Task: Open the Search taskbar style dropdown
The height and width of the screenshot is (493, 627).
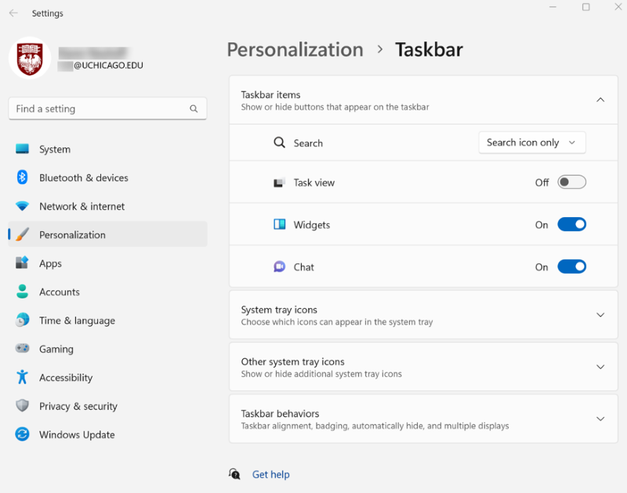Action: tap(532, 142)
